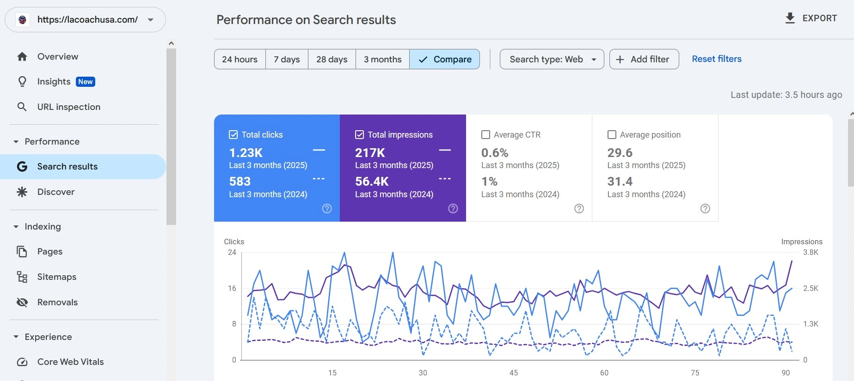Uncheck the Total clicks checkbox
The width and height of the screenshot is (854, 381).
pyautogui.click(x=233, y=135)
